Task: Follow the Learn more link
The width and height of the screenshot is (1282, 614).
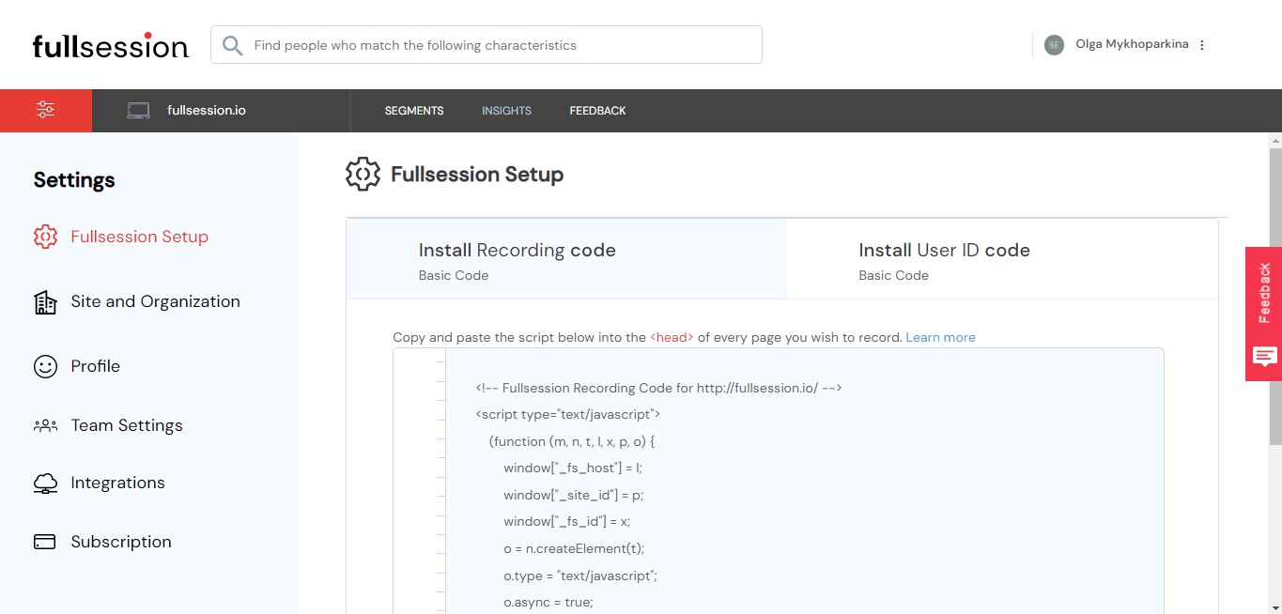Action: 940,337
